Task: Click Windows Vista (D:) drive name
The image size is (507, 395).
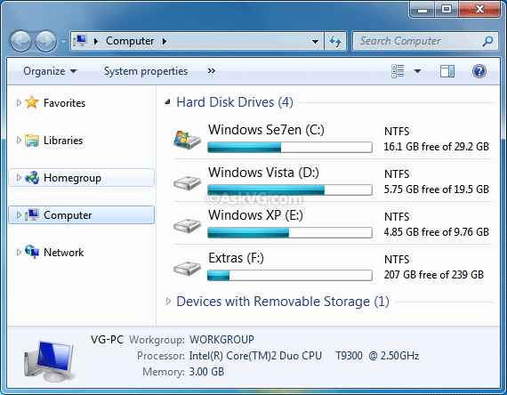Action: tap(263, 173)
